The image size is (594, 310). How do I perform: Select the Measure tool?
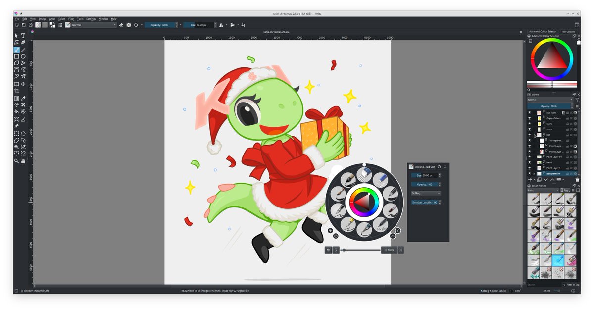[23, 119]
